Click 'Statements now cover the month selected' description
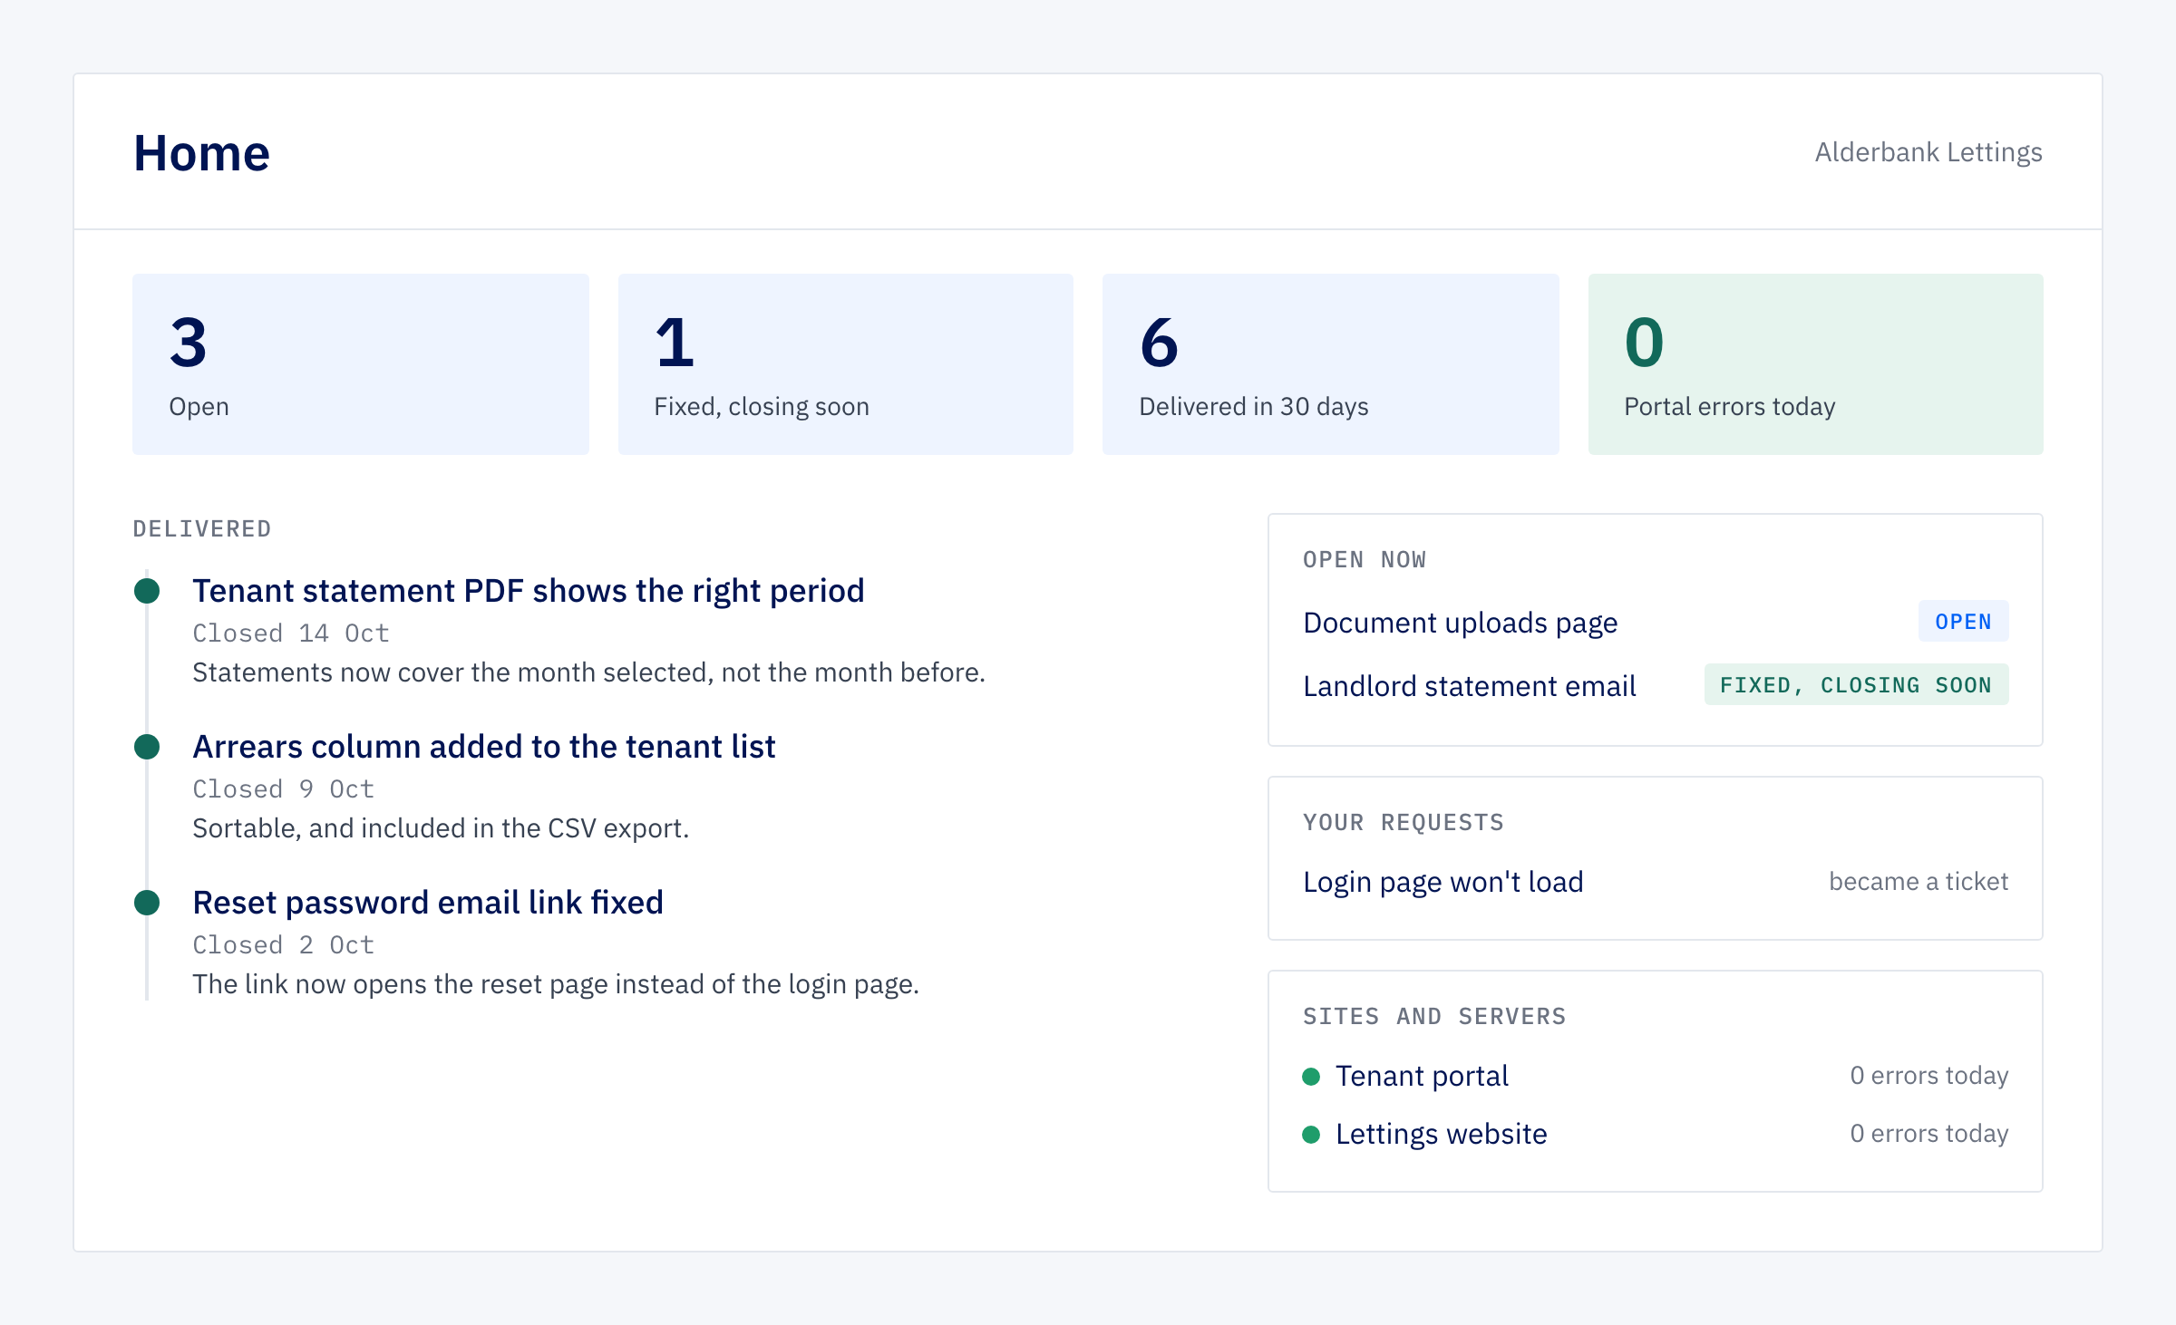The image size is (2176, 1325). (x=588, y=672)
